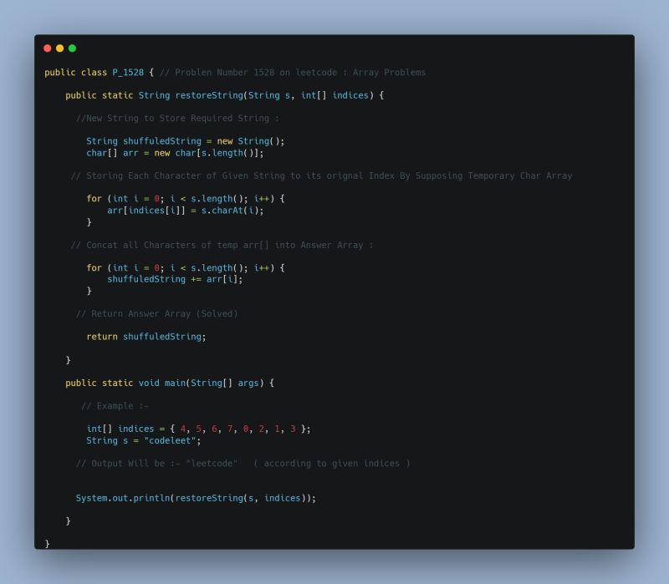Image resolution: width=669 pixels, height=584 pixels.
Task: Select the first for loop keyword
Action: point(94,199)
